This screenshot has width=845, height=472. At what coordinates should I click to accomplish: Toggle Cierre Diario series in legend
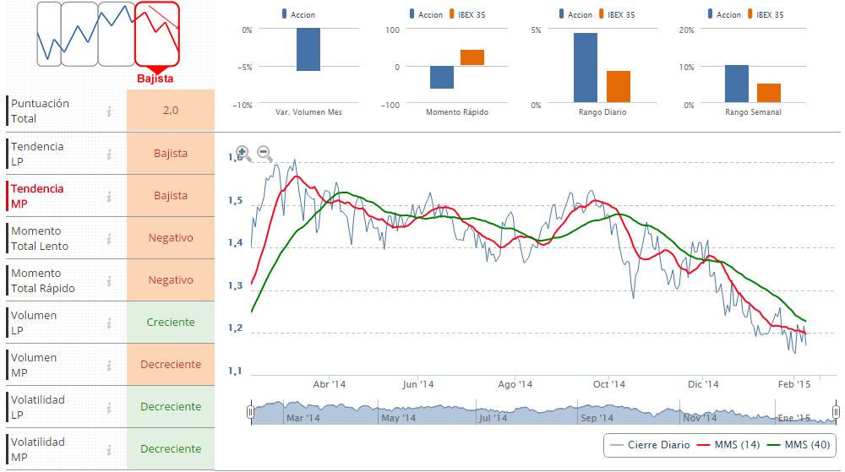coord(651,445)
